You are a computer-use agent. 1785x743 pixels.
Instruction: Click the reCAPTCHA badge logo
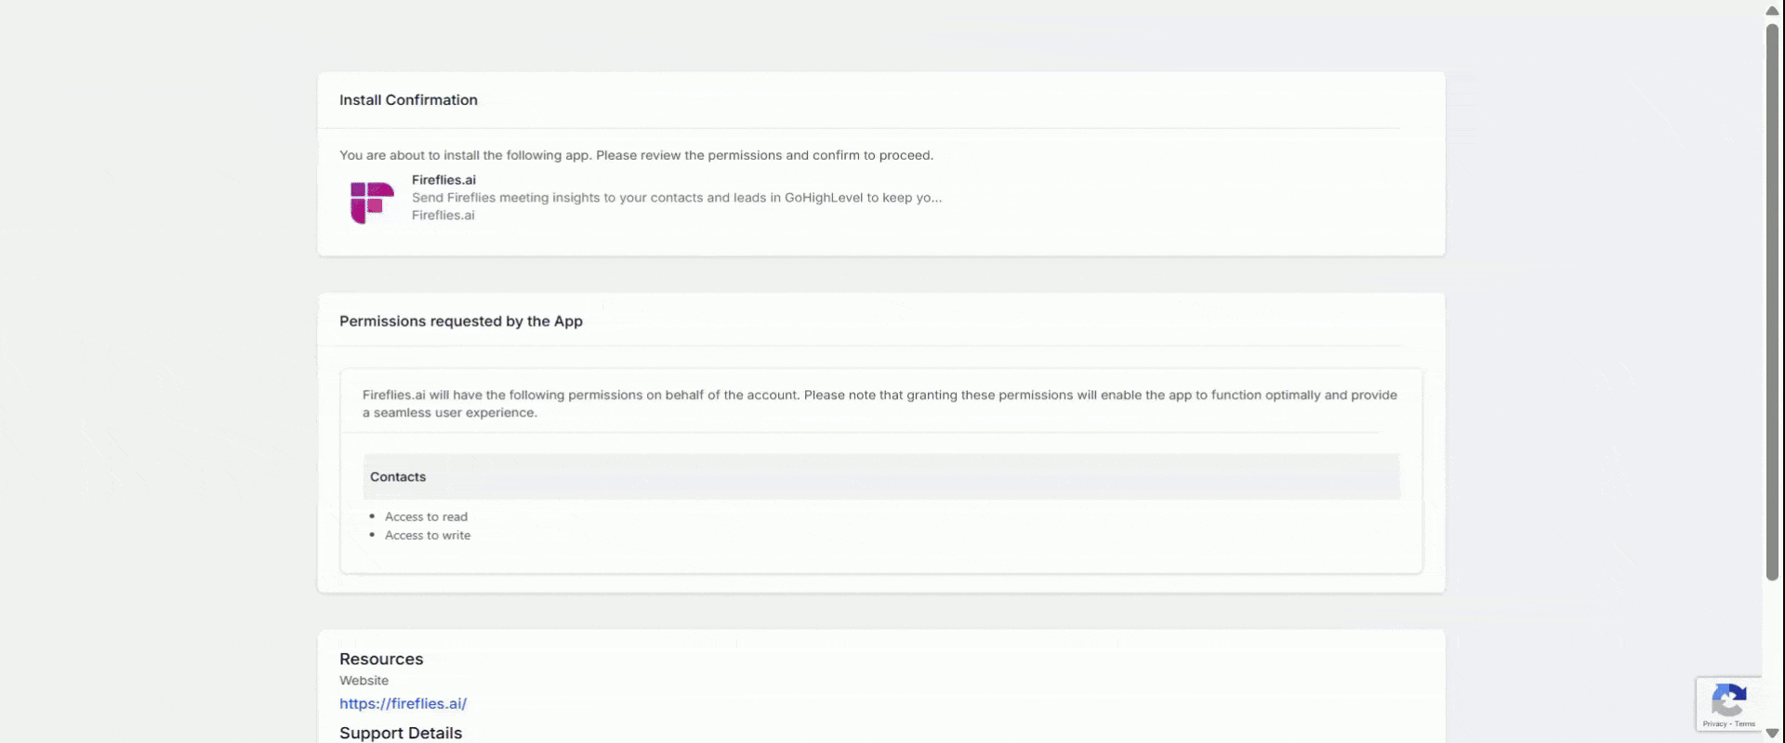1728,699
